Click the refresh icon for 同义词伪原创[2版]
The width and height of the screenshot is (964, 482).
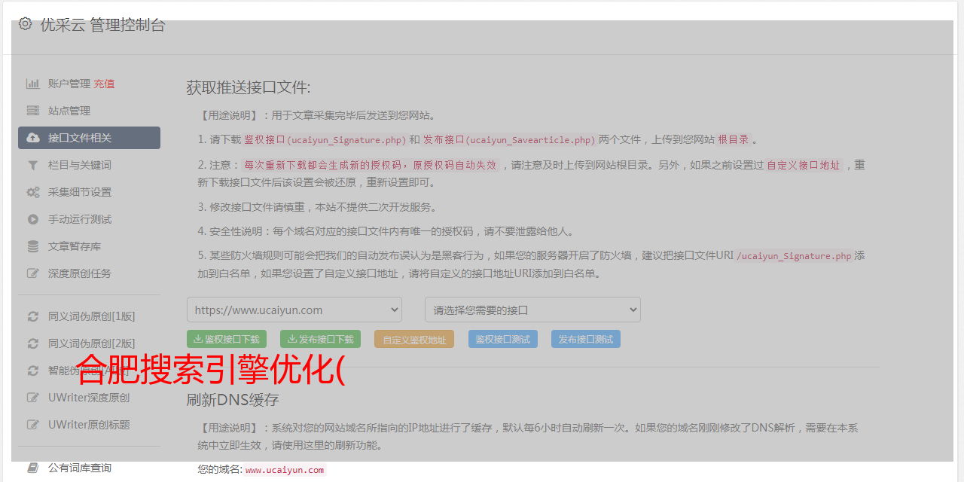click(33, 343)
